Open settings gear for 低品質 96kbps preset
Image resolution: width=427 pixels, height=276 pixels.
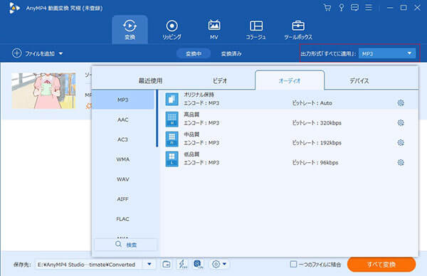point(401,162)
